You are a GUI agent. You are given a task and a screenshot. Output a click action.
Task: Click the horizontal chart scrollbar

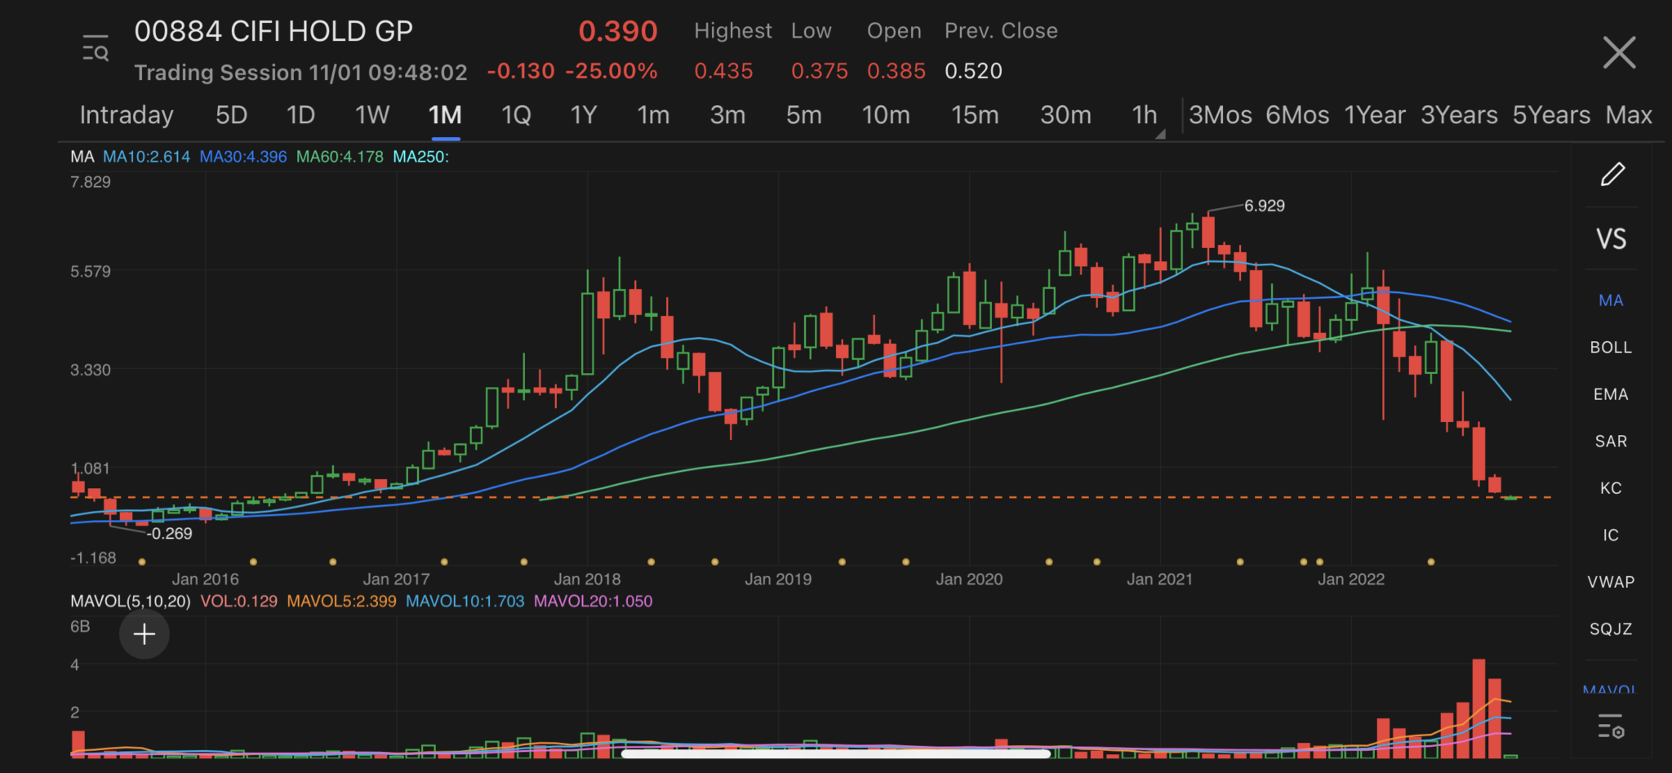[835, 754]
